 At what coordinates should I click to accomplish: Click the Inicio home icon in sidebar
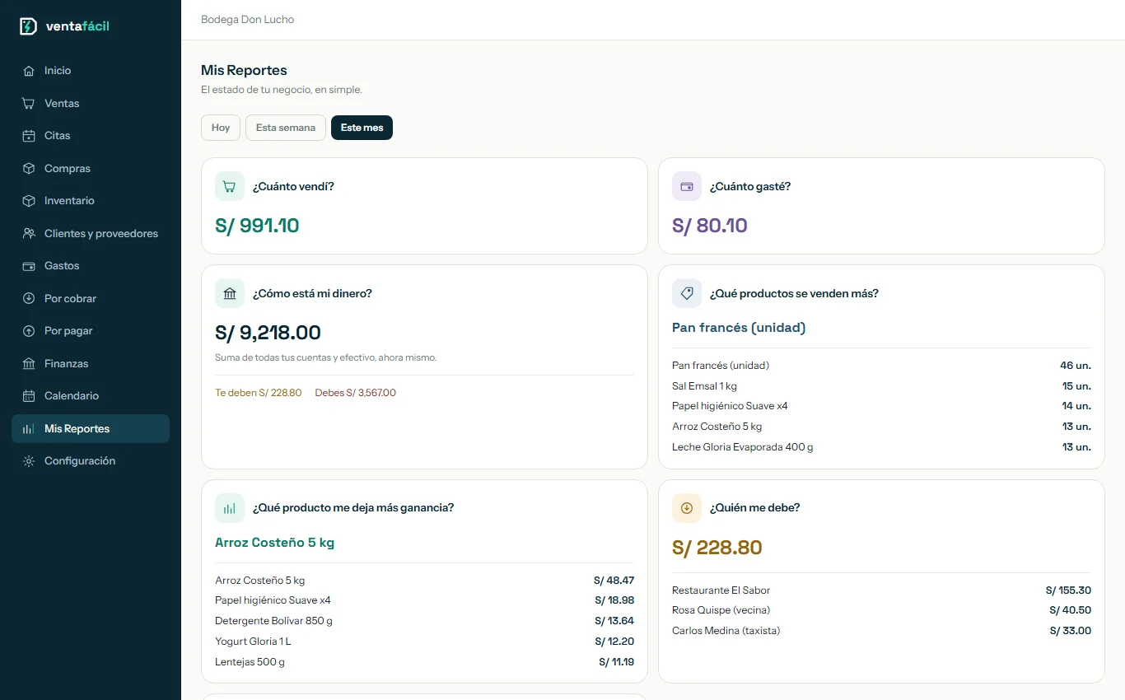pyautogui.click(x=29, y=71)
